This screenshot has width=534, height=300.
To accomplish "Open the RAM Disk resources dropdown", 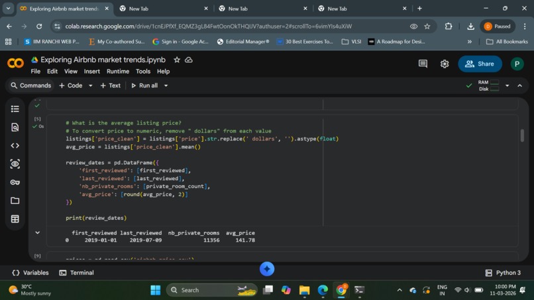I will coord(507,86).
